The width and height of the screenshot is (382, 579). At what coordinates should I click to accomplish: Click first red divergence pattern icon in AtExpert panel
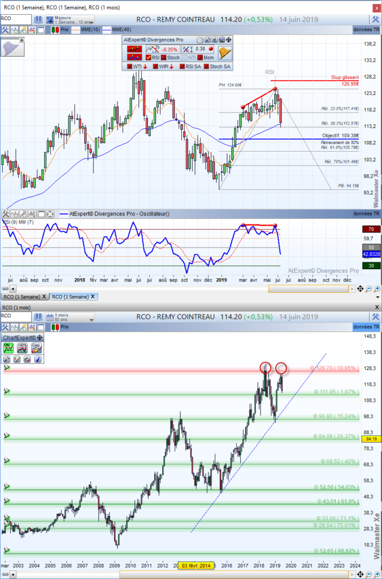pyautogui.click(x=134, y=49)
